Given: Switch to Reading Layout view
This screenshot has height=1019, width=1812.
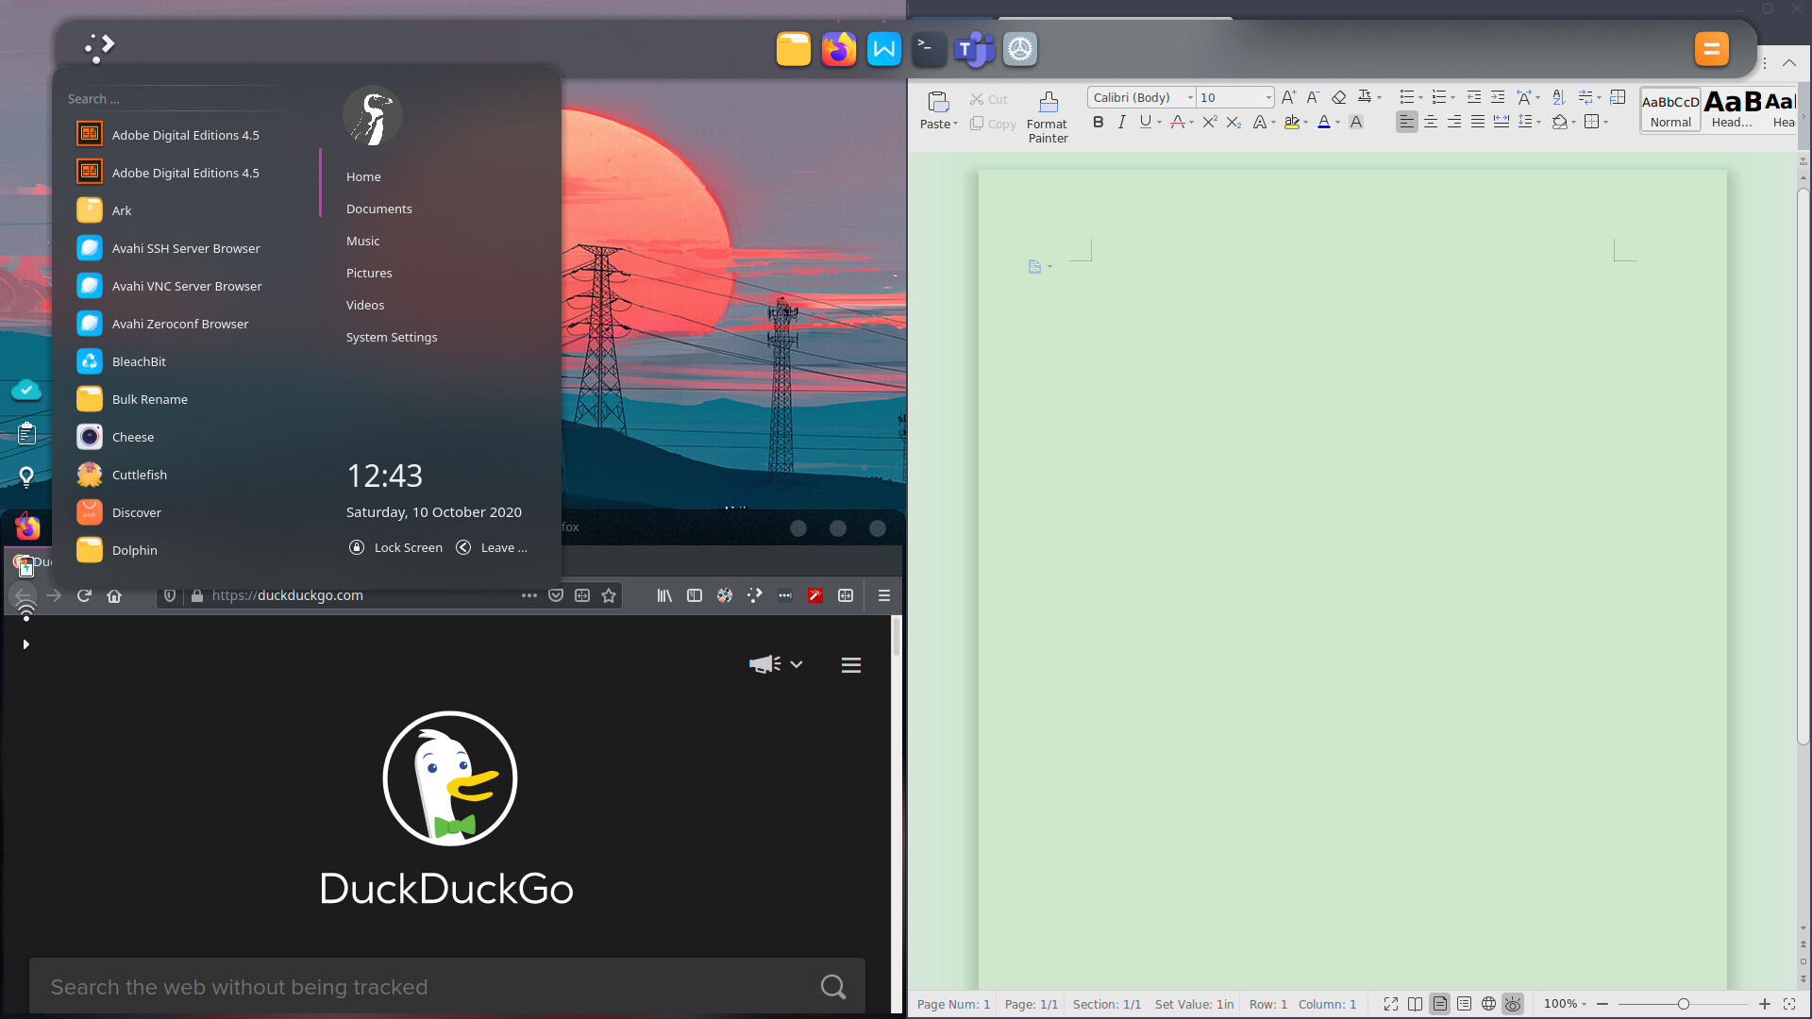Looking at the screenshot, I should (1415, 1004).
